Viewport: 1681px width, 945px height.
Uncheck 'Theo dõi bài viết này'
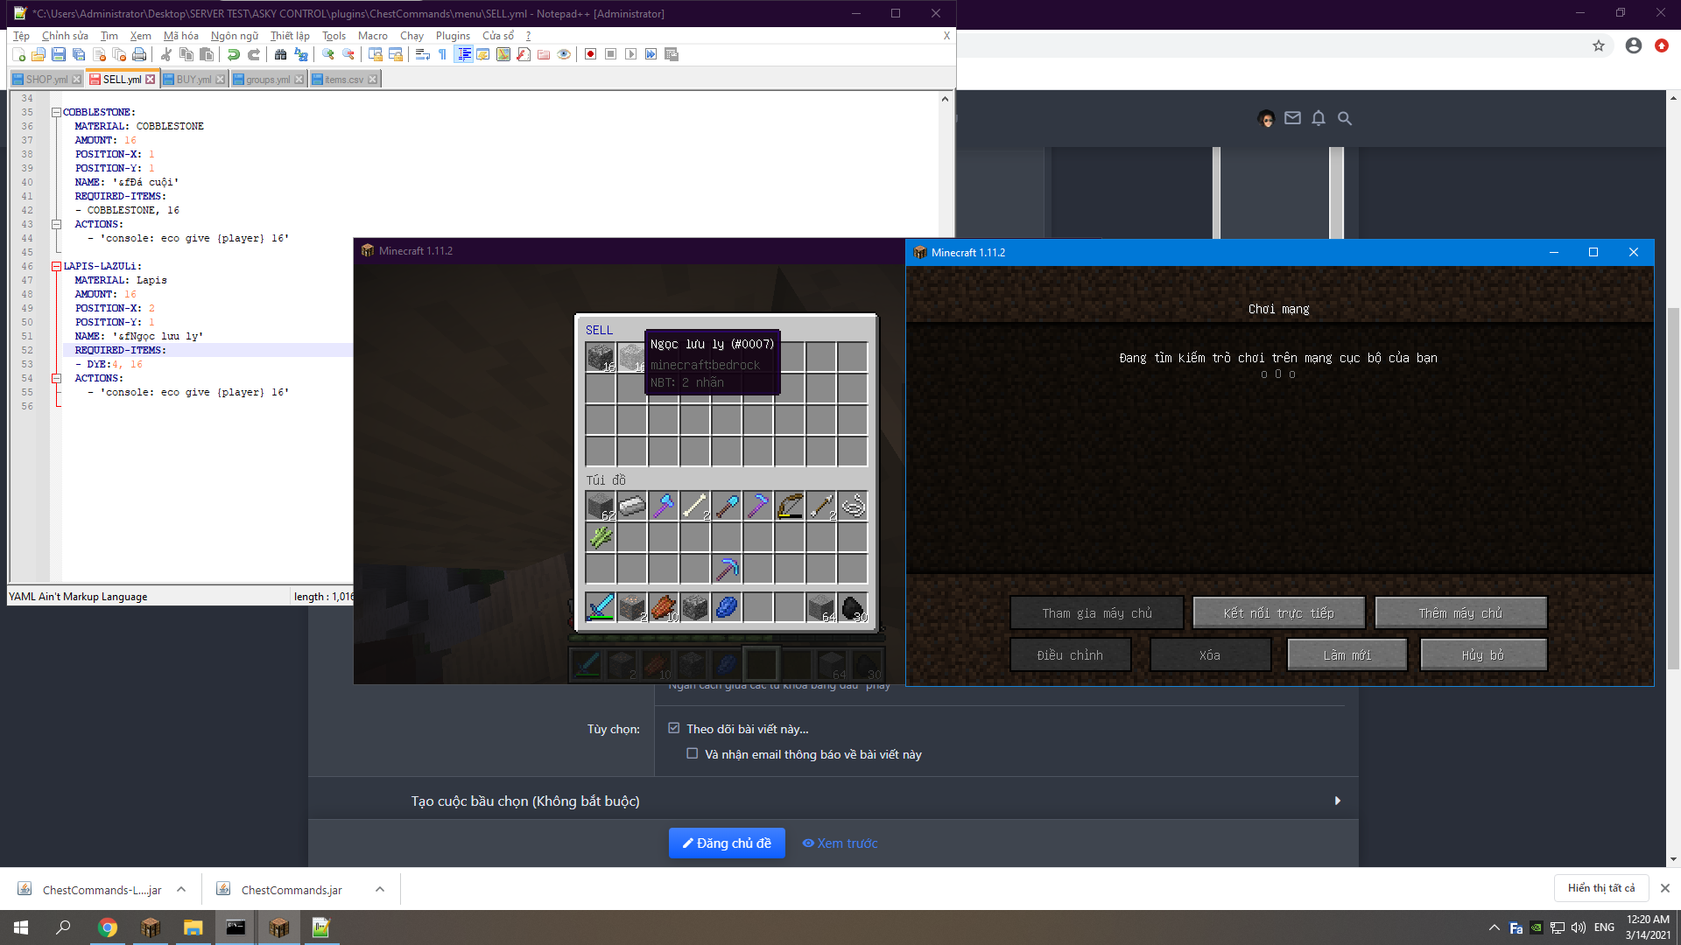(674, 728)
